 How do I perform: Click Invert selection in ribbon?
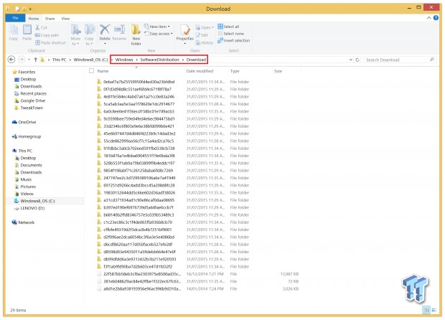[x=234, y=41]
